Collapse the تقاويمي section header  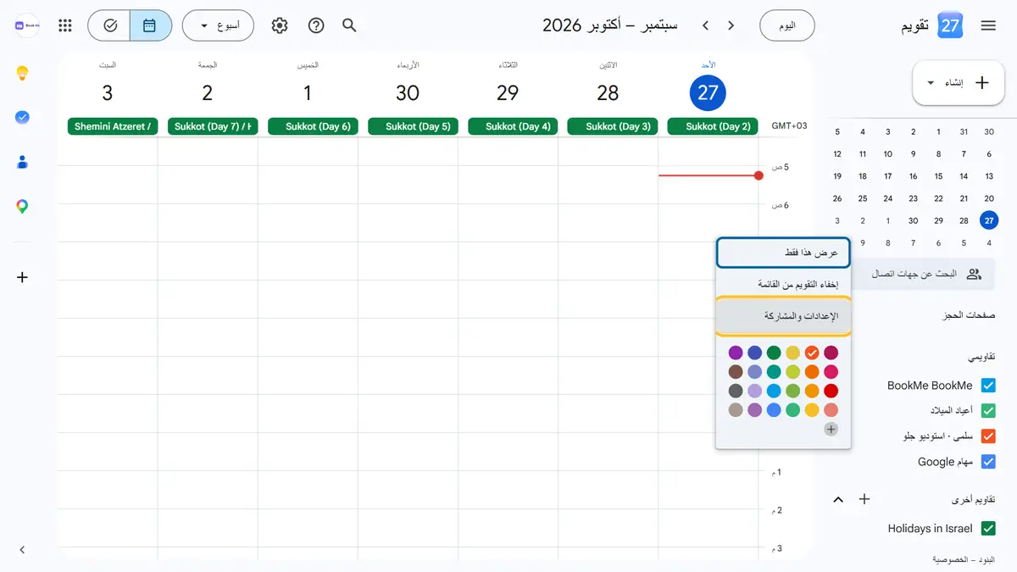pos(981,358)
